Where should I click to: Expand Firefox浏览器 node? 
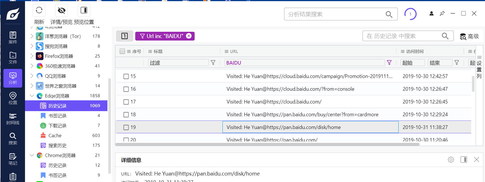point(32,56)
